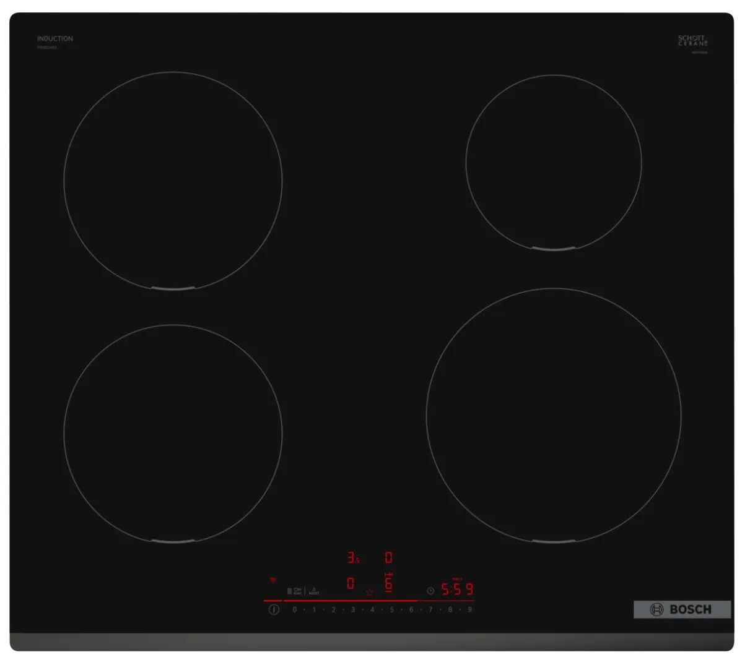This screenshot has width=750, height=665.
Task: Select the zone showing power level 3.5
Action: point(352,558)
